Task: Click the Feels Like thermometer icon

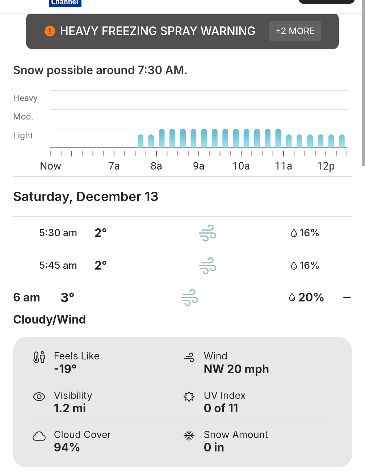Action: [39, 357]
